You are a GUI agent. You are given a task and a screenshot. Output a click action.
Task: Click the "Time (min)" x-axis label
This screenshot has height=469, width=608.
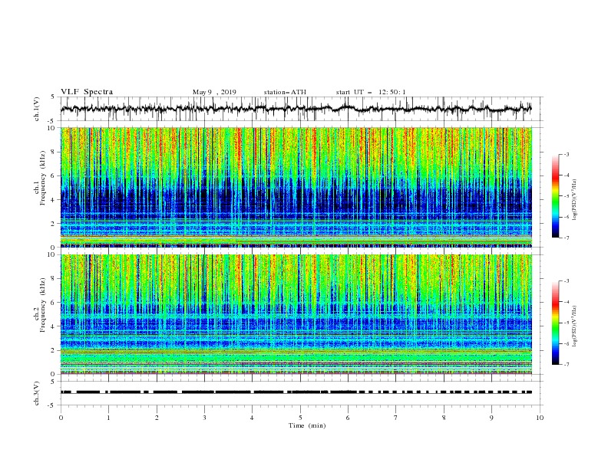[x=307, y=425]
